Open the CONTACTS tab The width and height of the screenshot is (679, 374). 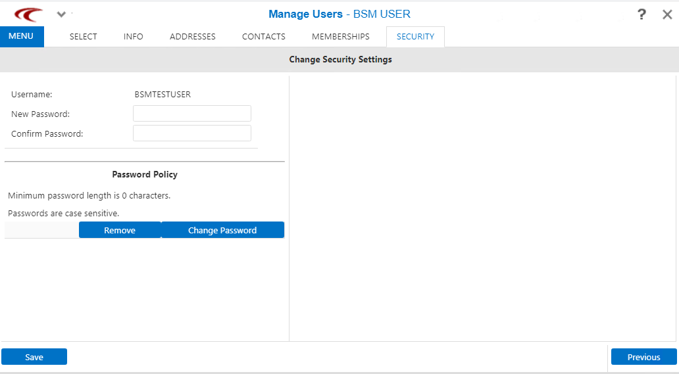click(x=264, y=37)
